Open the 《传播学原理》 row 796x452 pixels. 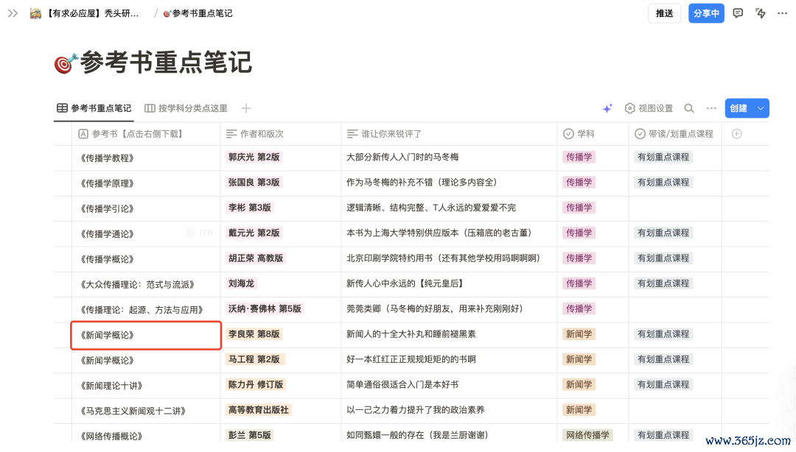[107, 183]
